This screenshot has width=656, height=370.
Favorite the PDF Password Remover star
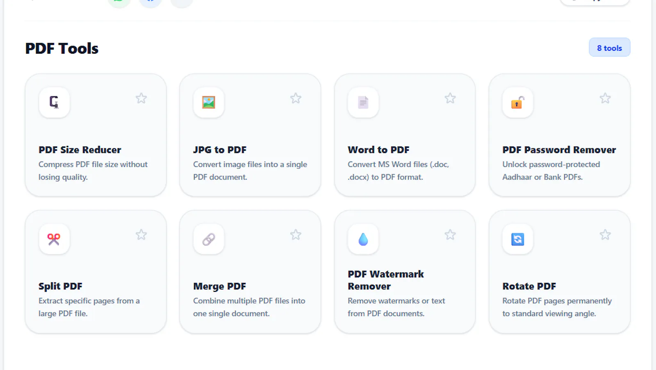point(605,98)
